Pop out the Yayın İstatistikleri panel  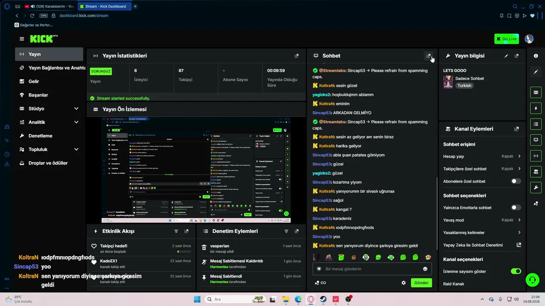pos(297,56)
